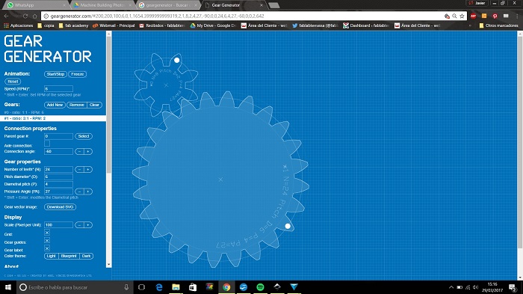Click the Start/Stop animation button
This screenshot has height=294, width=523.
coord(56,74)
